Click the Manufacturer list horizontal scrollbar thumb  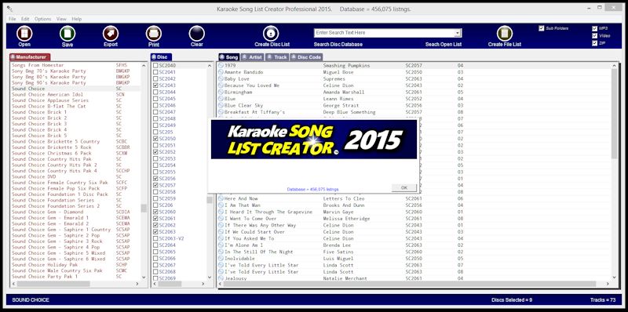click(x=53, y=284)
